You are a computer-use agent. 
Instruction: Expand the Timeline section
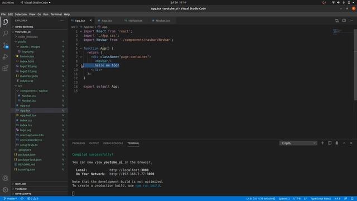(39, 189)
